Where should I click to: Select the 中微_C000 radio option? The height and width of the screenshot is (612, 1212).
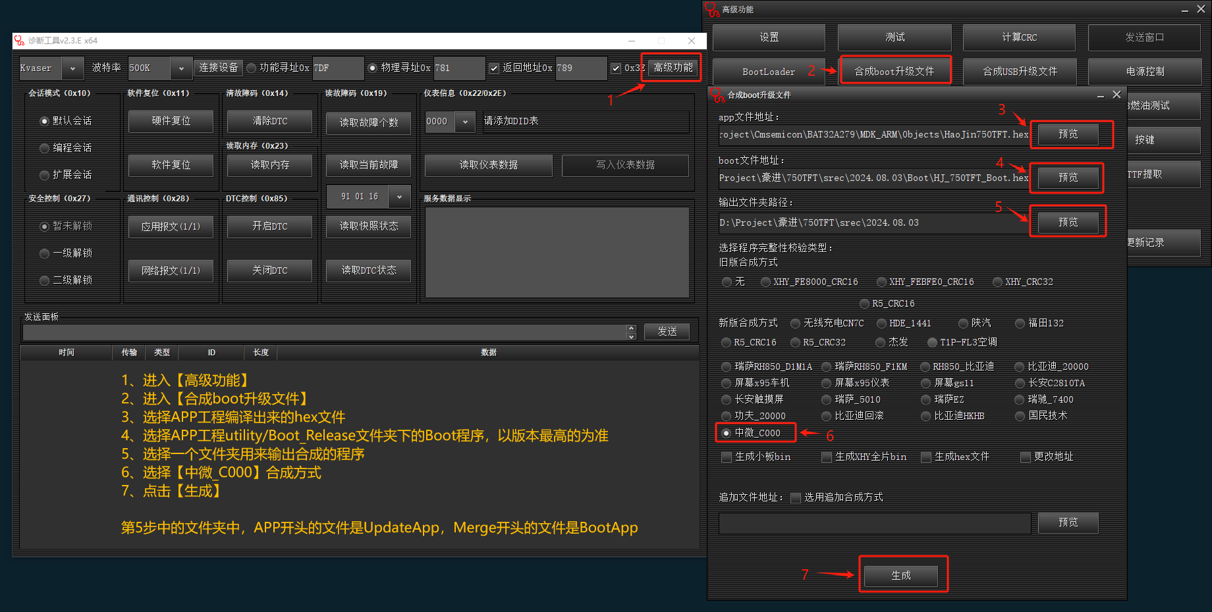(727, 433)
